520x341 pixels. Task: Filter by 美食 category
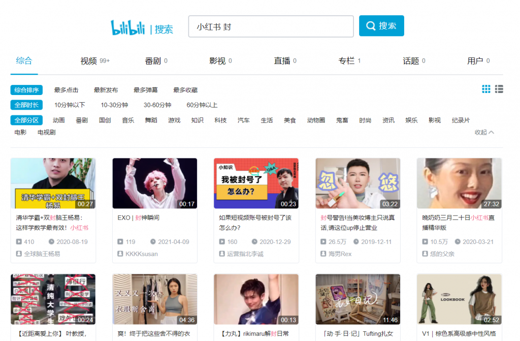point(290,120)
